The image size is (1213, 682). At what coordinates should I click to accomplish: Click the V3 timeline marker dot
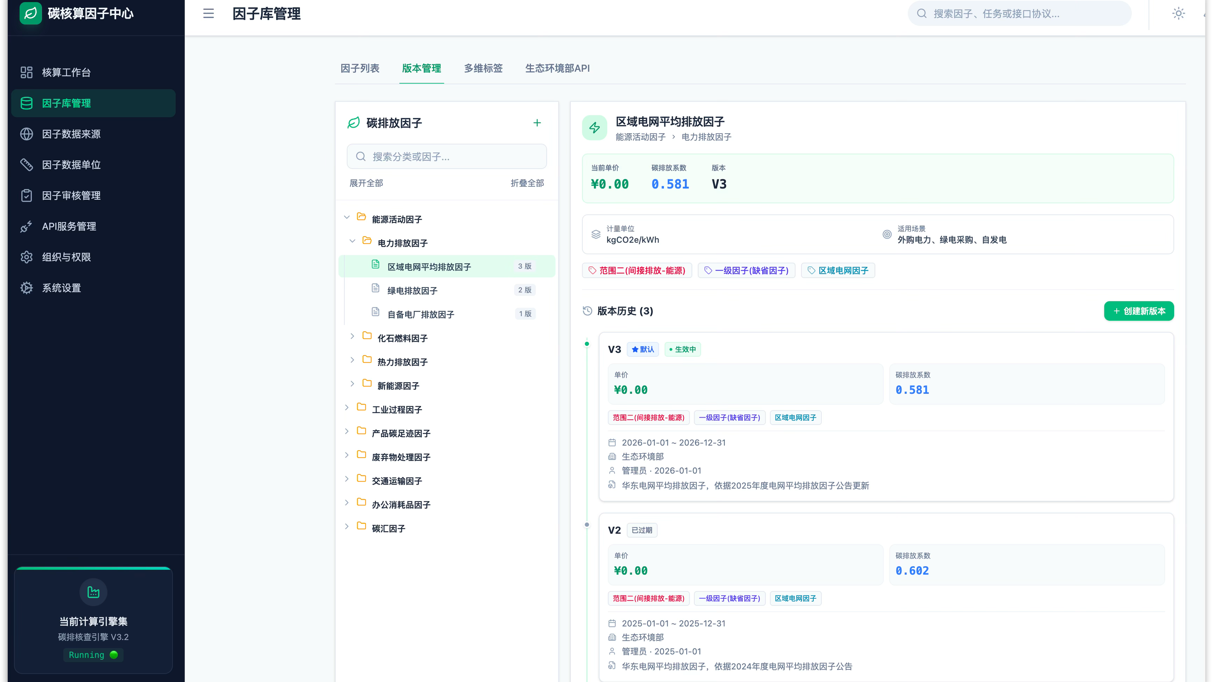tap(587, 343)
